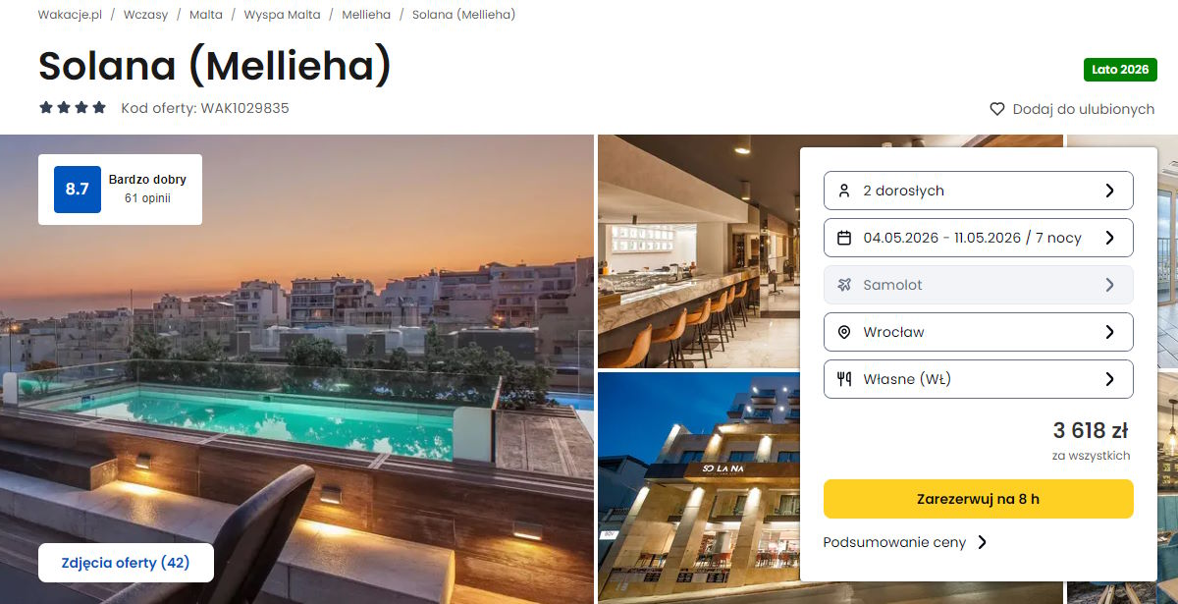Click the blue 8.7 rating badge
Viewport: 1178px width, 604px height.
pyautogui.click(x=78, y=189)
